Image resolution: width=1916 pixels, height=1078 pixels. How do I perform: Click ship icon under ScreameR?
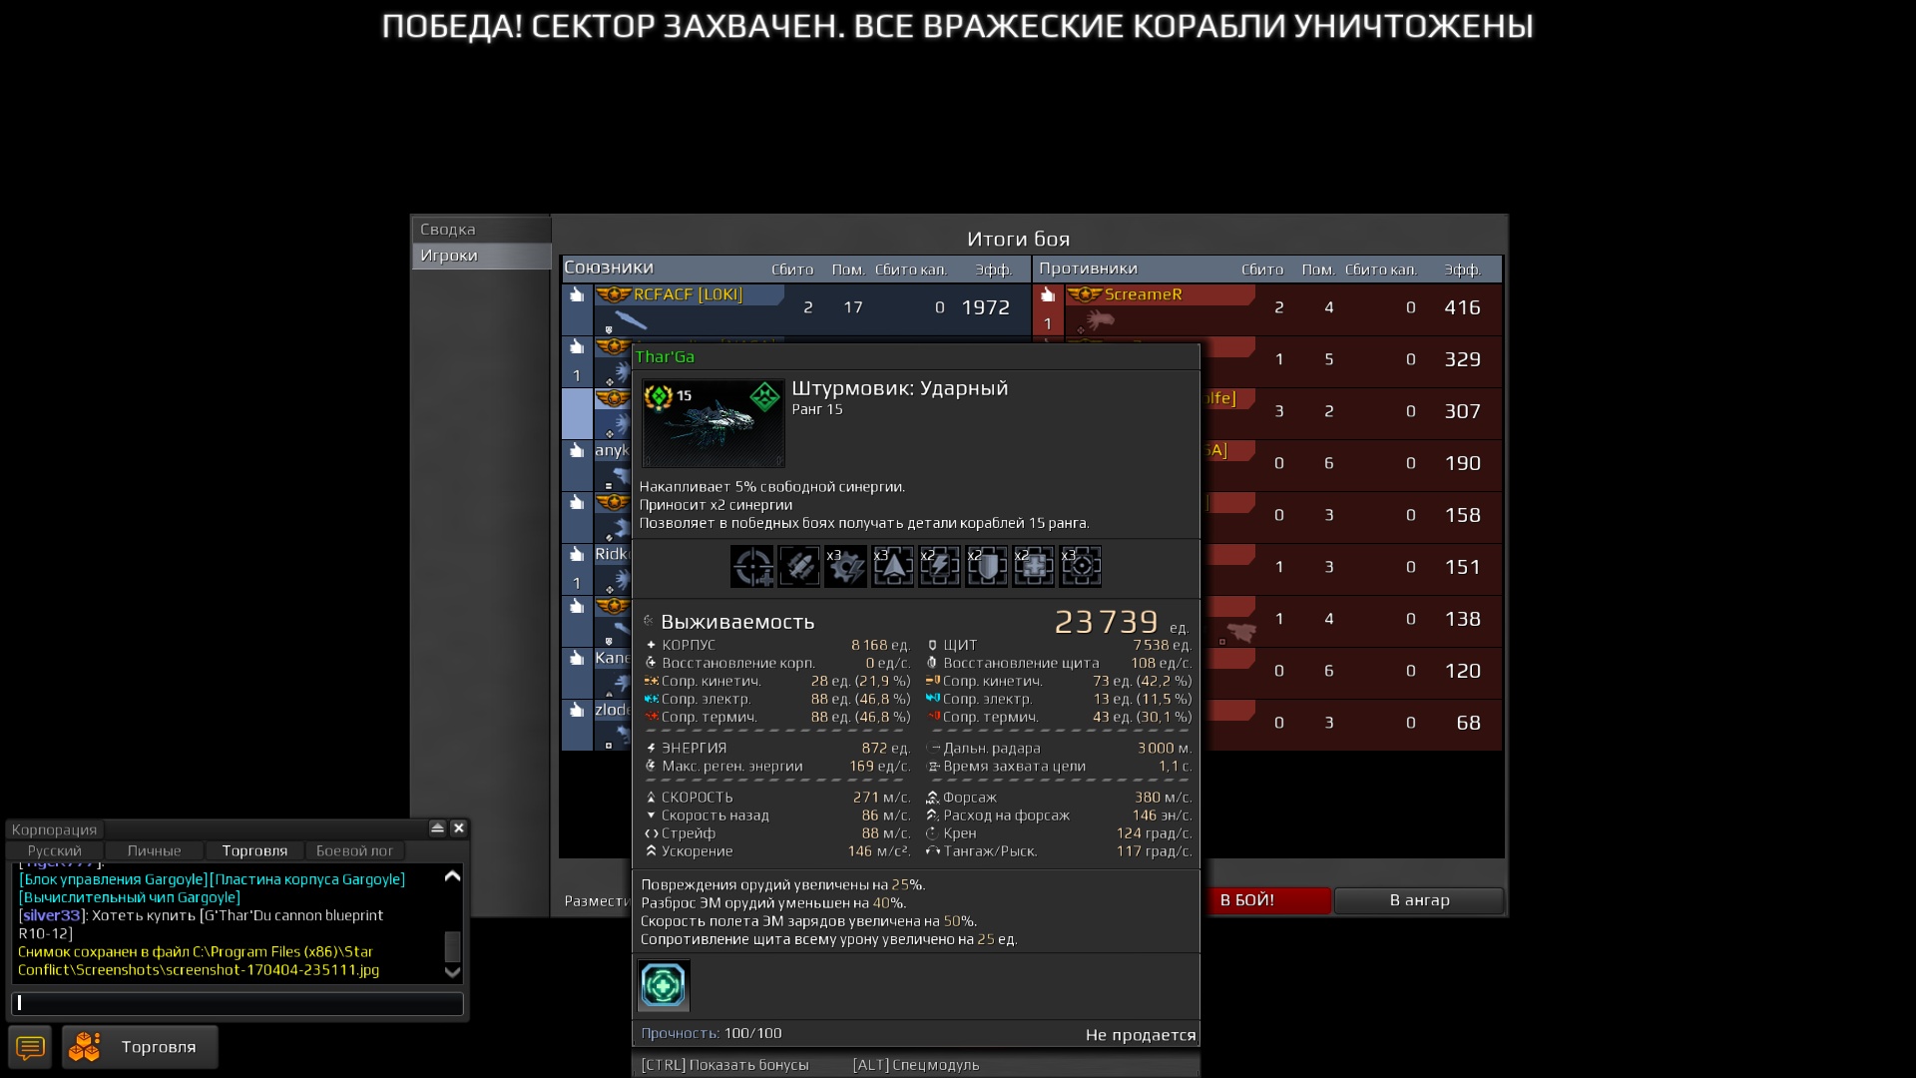pos(1100,320)
